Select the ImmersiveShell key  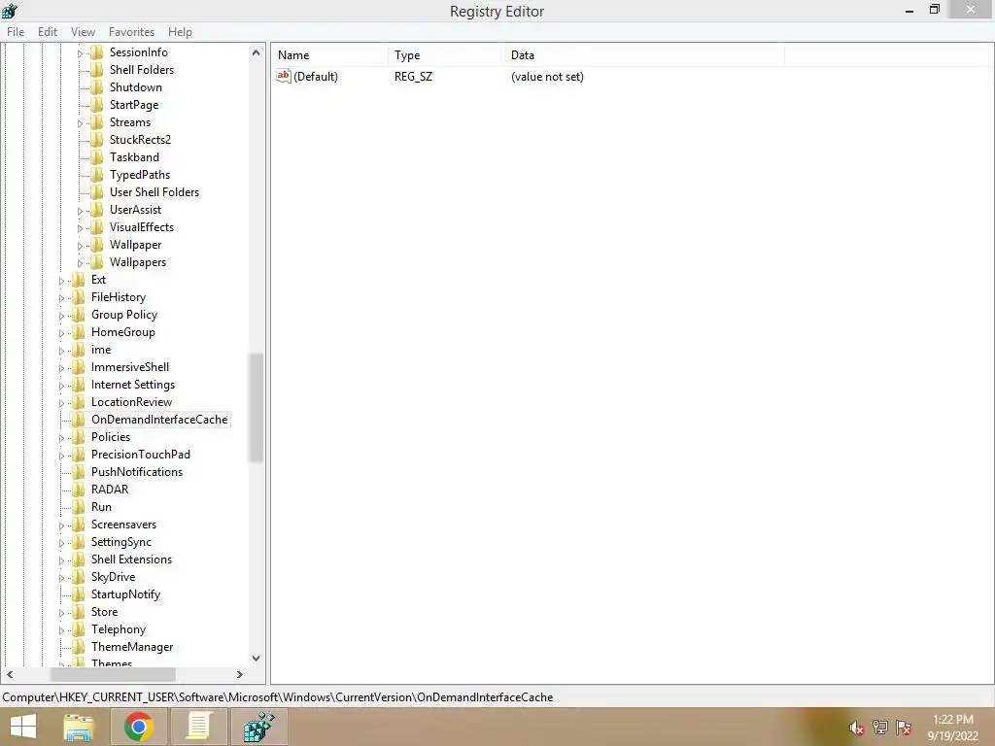[x=129, y=367]
